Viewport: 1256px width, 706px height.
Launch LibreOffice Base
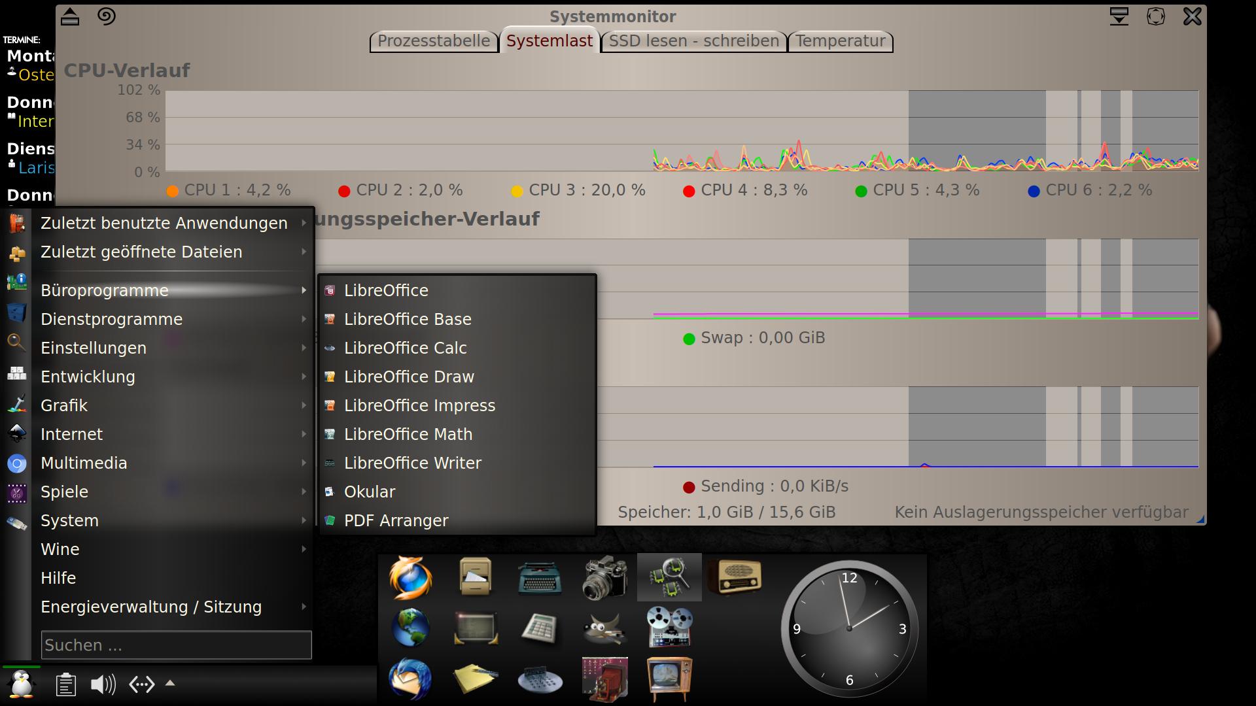click(x=457, y=319)
